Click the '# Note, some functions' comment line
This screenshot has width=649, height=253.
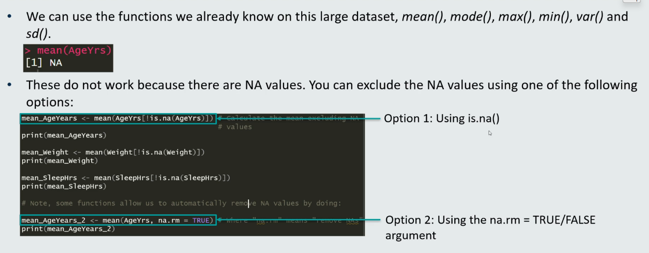tap(181, 203)
